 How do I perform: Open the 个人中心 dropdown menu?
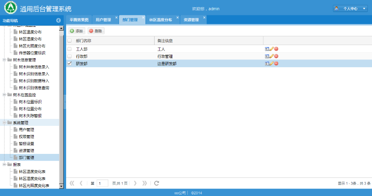coord(350,9)
